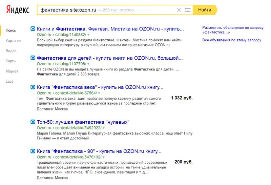This screenshot has height=185, width=271.
Task: Switch to Картинки search
Action: point(14,41)
